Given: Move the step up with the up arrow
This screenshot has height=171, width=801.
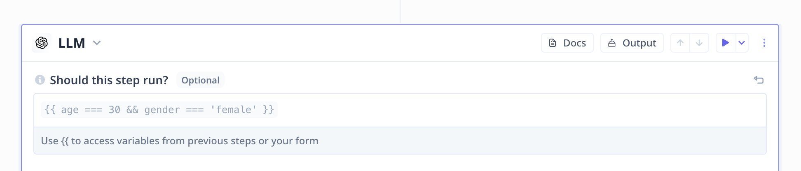Looking at the screenshot, I should 680,43.
